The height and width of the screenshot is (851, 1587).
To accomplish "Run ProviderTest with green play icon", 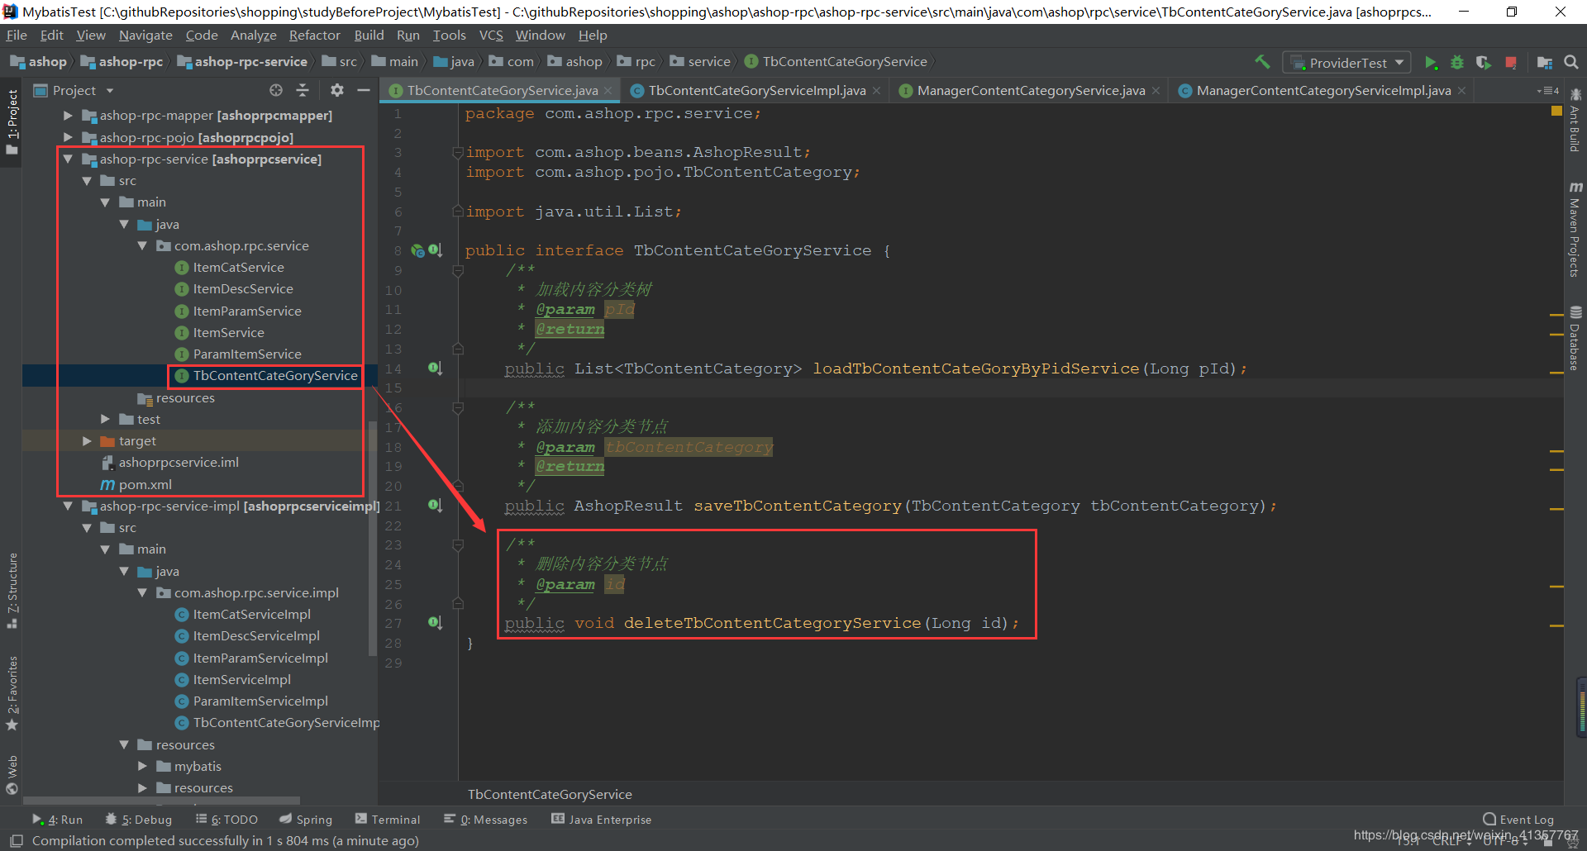I will point(1431,63).
